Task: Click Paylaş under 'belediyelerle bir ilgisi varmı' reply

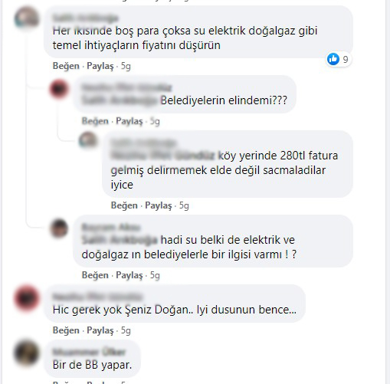Action: point(129,275)
